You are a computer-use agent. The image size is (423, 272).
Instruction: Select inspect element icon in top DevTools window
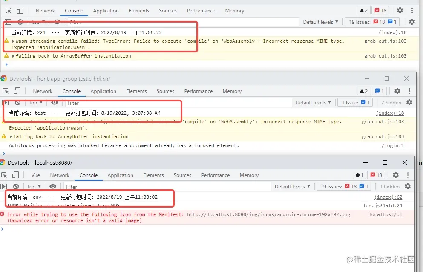9,11
